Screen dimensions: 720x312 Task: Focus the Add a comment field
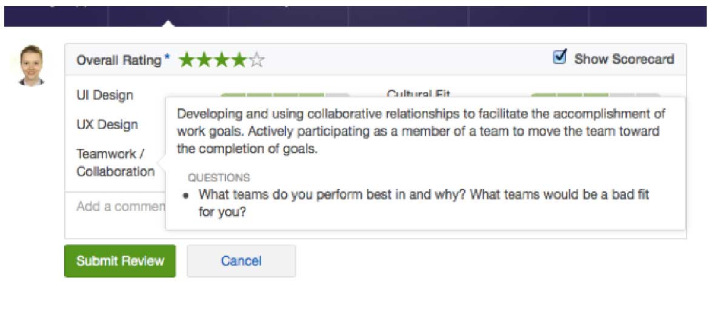[x=116, y=207]
